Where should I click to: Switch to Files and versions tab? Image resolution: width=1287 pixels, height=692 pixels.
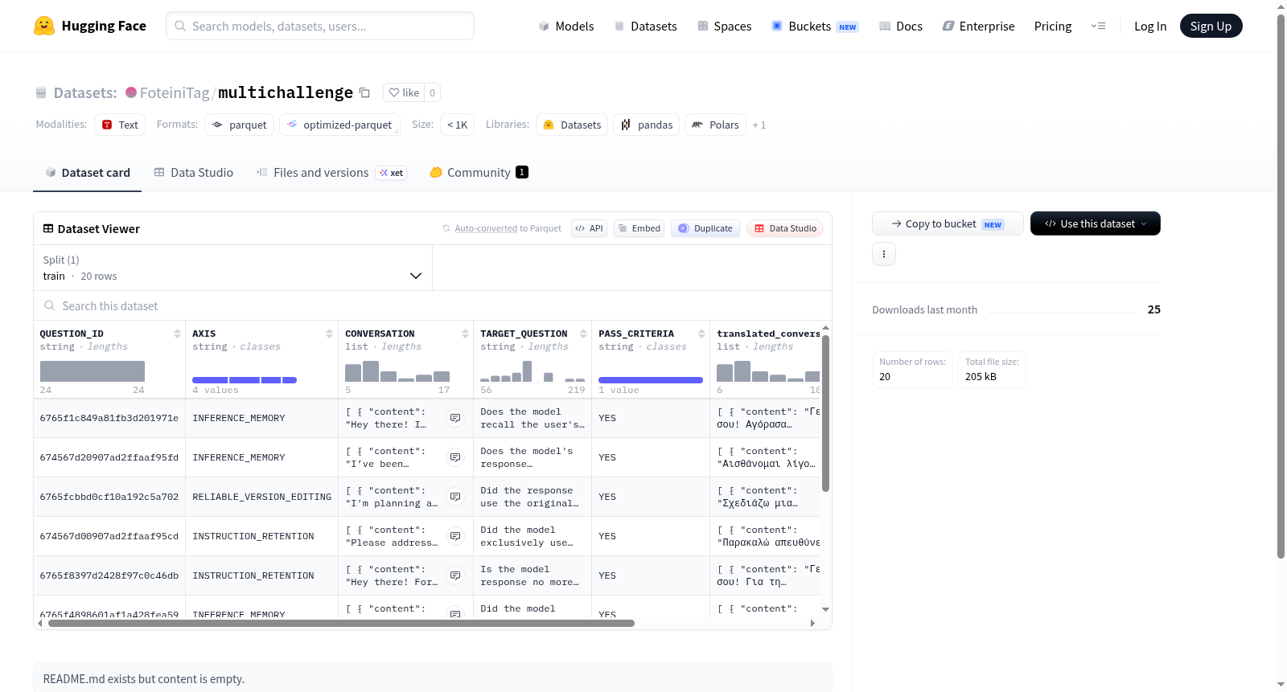pos(331,172)
